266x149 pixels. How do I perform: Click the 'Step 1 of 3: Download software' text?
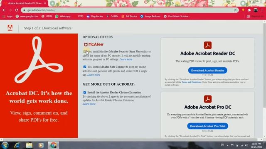[x=48, y=28]
